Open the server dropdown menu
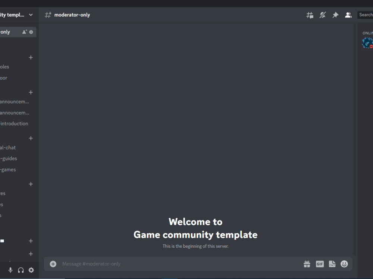Viewport: 373px width, 279px height. [x=31, y=15]
